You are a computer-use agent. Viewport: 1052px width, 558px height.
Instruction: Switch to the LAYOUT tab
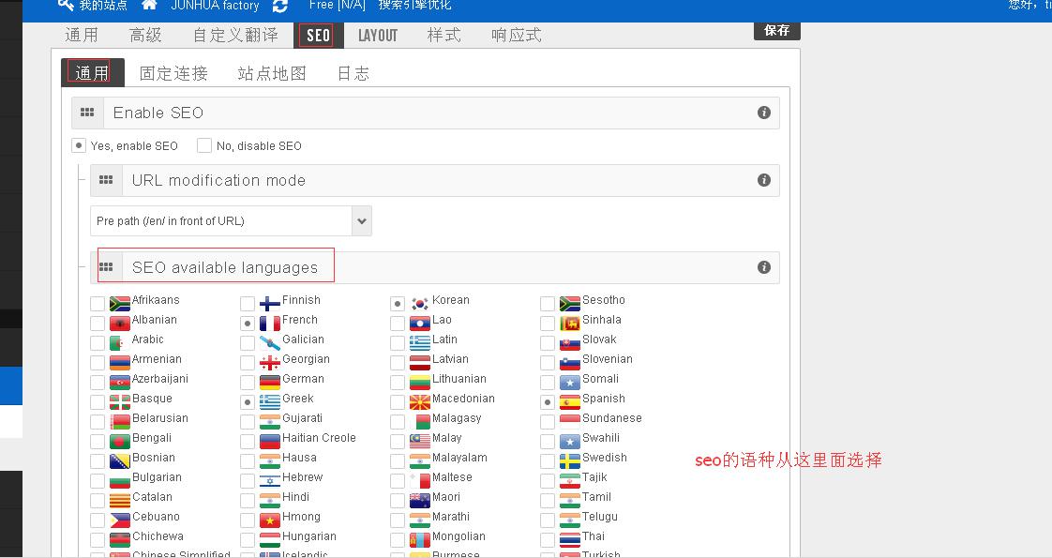(378, 36)
